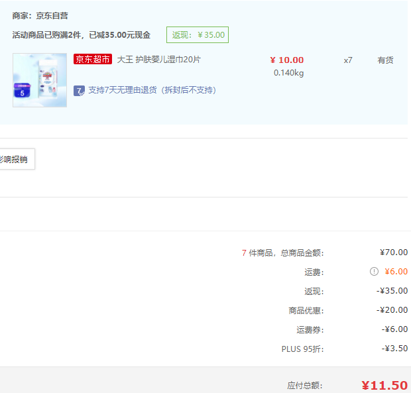Click the 总商品金额 label
The height and width of the screenshot is (393, 411).
302,253
